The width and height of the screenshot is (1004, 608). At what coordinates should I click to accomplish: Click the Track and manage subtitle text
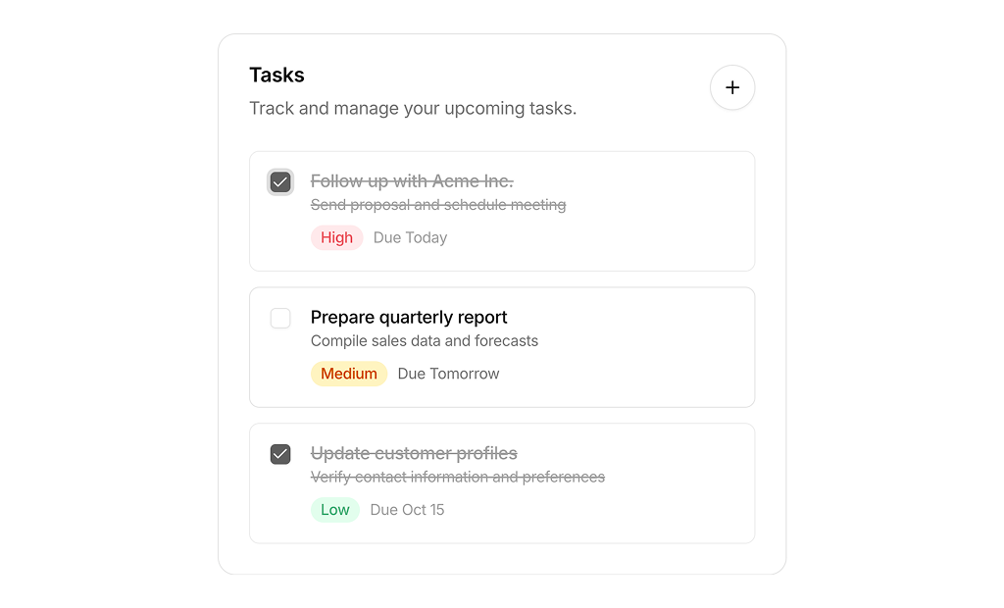413,108
